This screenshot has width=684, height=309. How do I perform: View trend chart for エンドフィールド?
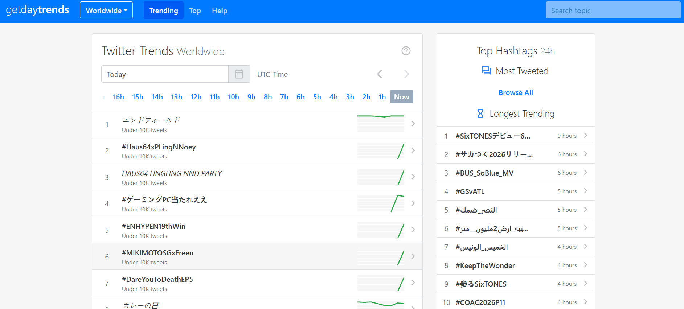[381, 124]
